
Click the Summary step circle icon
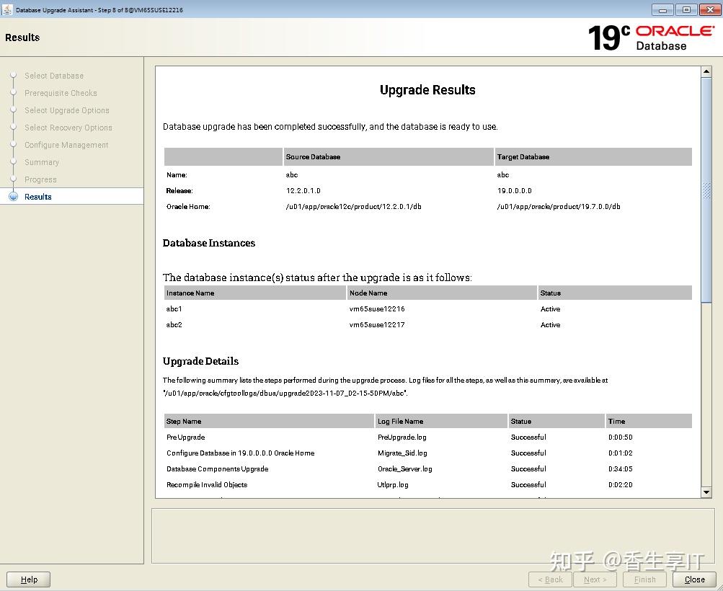(14, 161)
